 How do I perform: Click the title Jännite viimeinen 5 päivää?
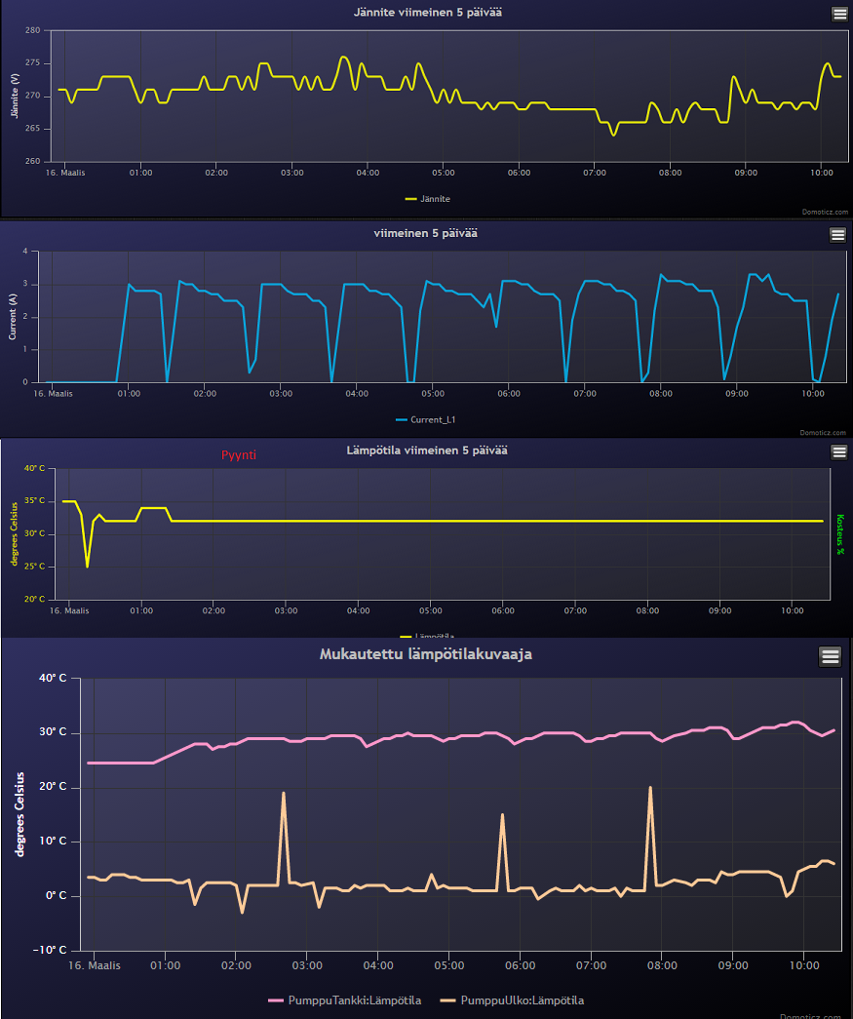(x=427, y=13)
